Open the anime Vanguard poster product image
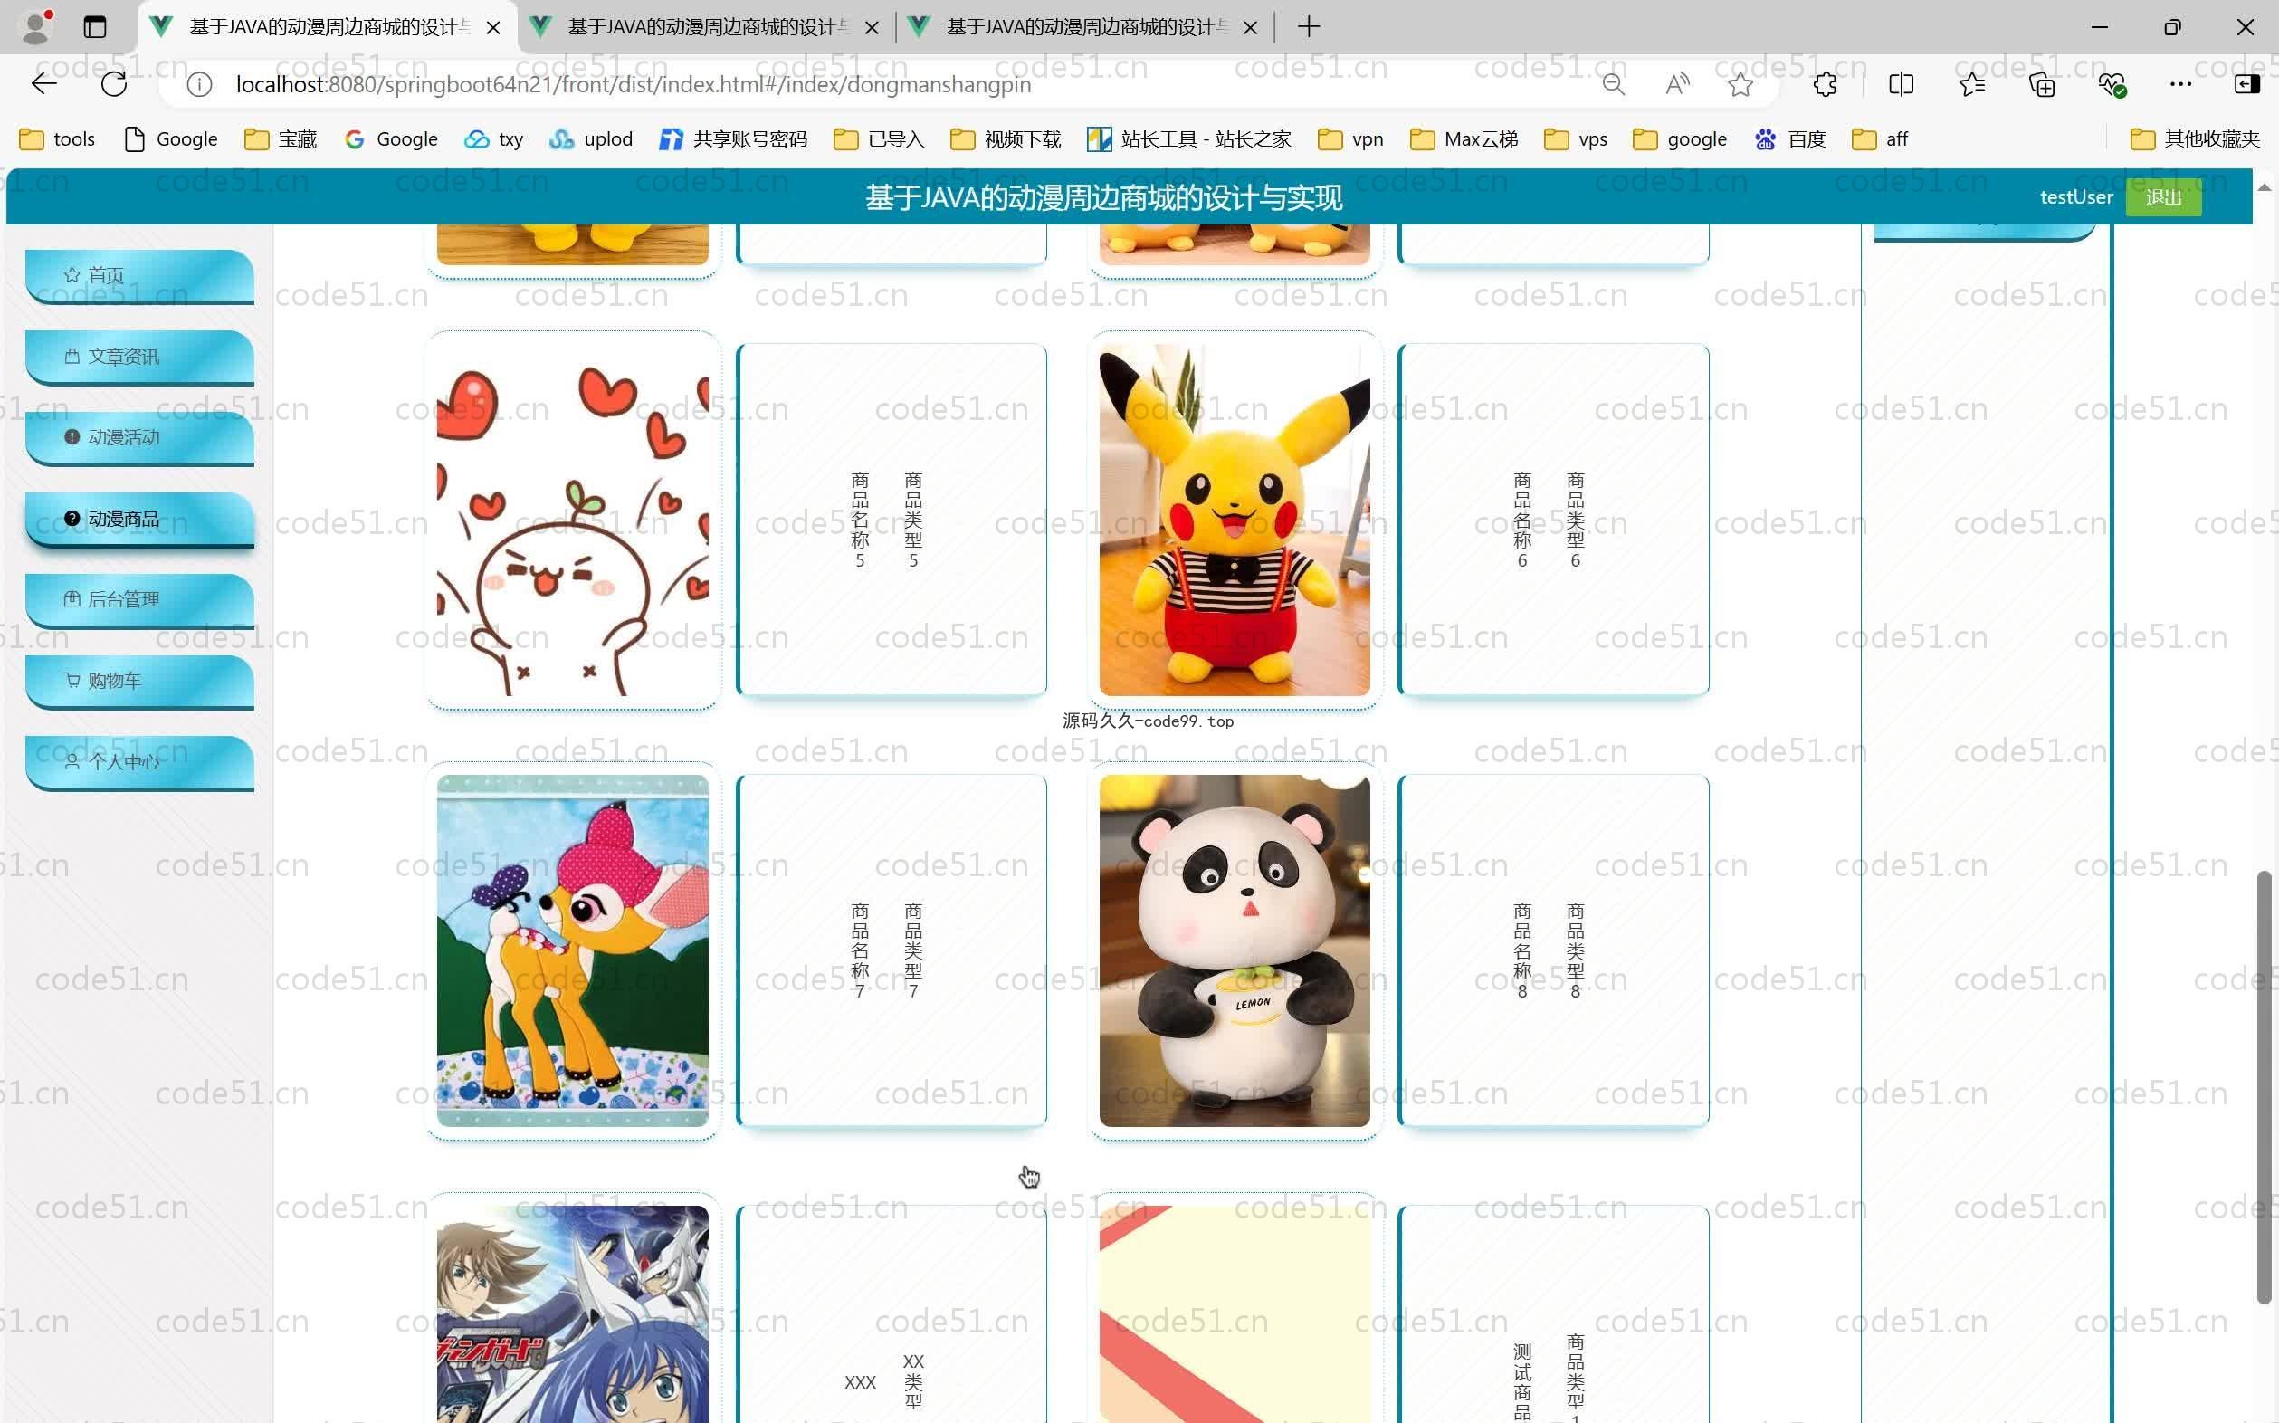The image size is (2279, 1423). (572, 1313)
